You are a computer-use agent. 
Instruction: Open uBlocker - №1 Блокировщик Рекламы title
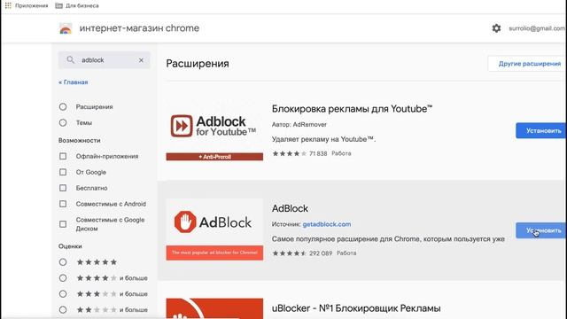point(356,308)
